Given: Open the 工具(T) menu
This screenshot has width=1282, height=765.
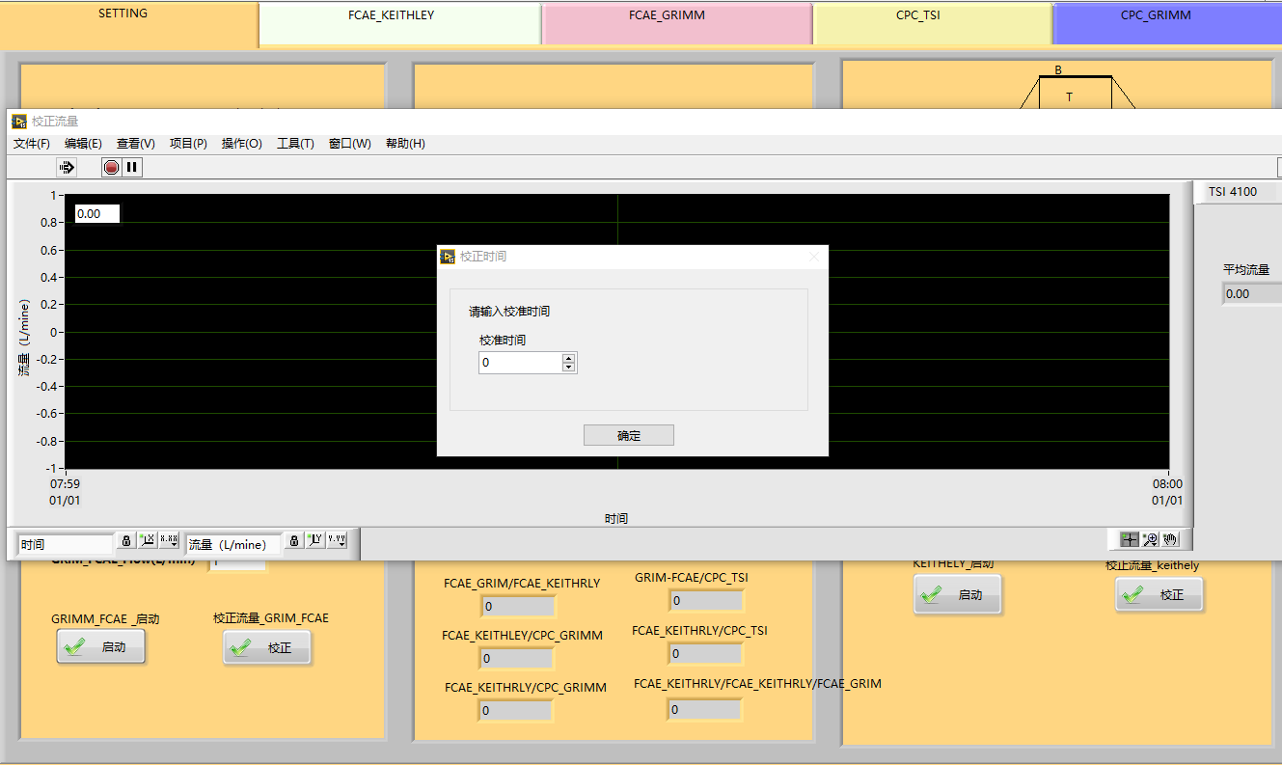Looking at the screenshot, I should [x=295, y=144].
